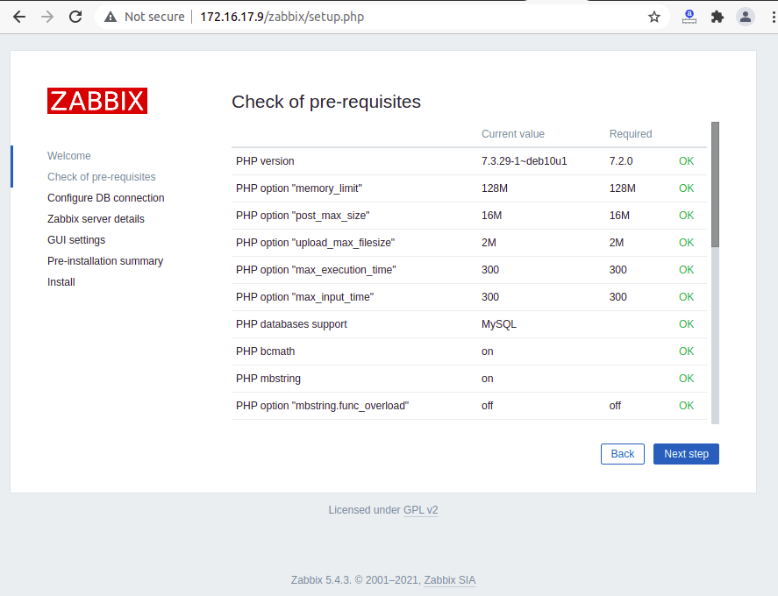Click the Current value column header

click(513, 134)
